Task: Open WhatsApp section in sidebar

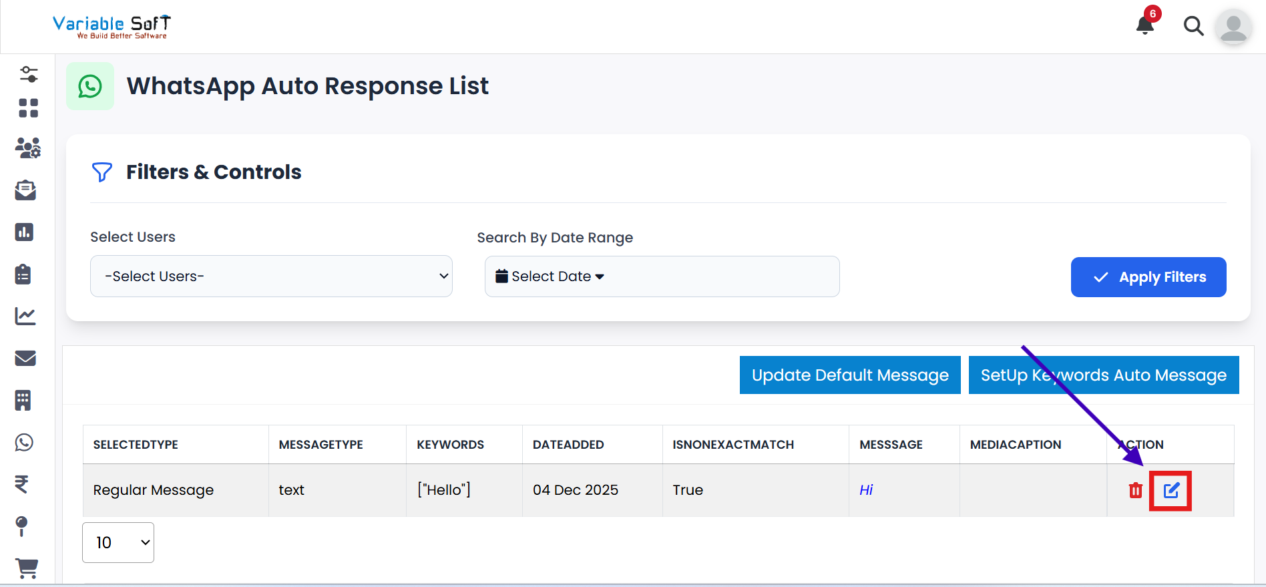Action: point(25,442)
